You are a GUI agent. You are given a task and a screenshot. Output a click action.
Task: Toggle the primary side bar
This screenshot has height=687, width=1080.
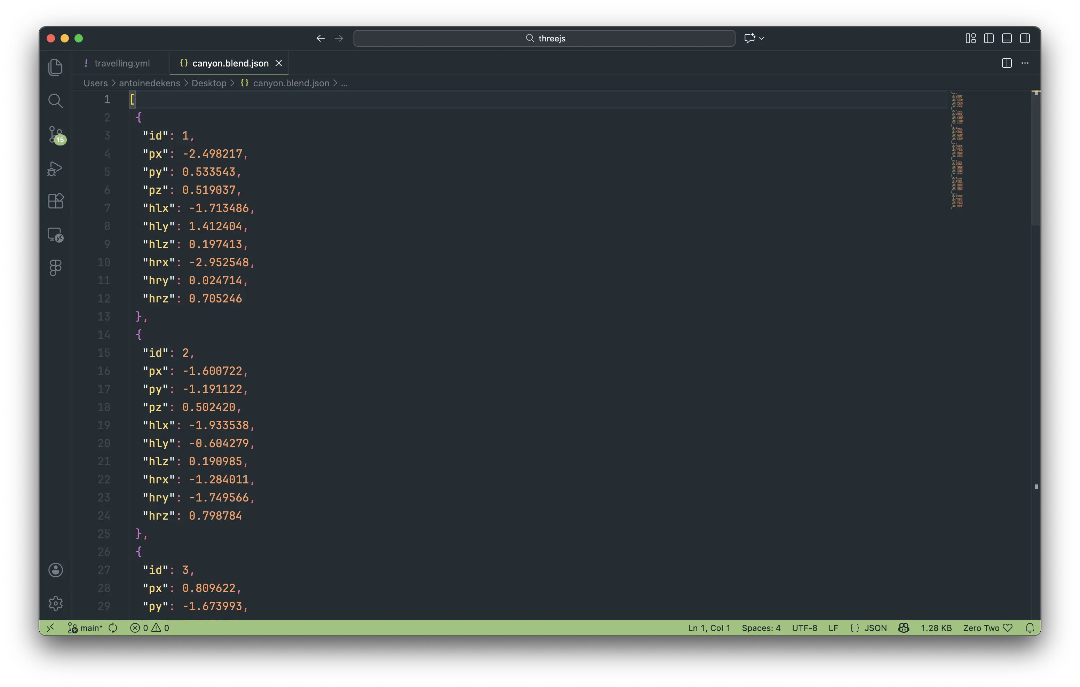[x=988, y=39]
